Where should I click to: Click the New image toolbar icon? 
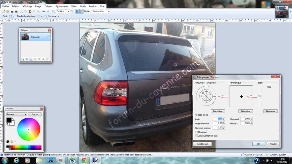(3, 11)
